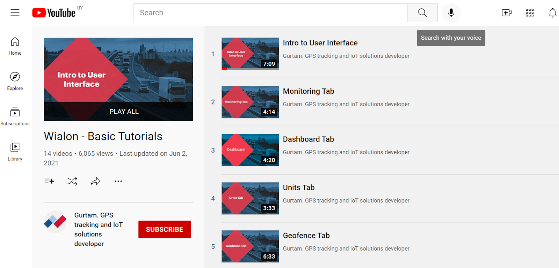Open the playlist three-dot more menu
559x268 pixels.
[118, 181]
